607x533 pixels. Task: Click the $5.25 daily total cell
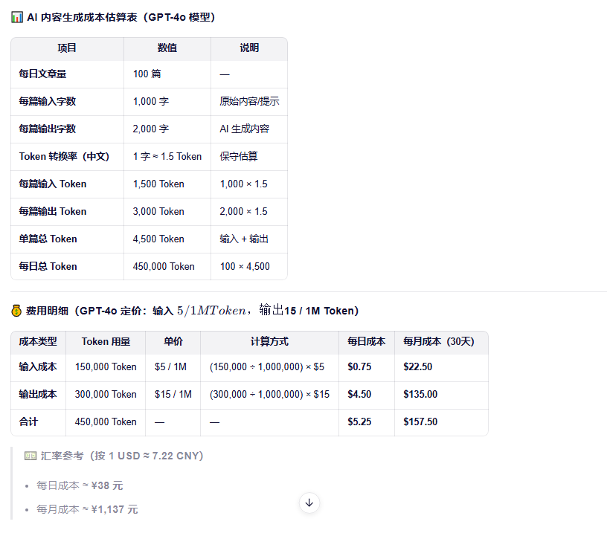pos(361,421)
